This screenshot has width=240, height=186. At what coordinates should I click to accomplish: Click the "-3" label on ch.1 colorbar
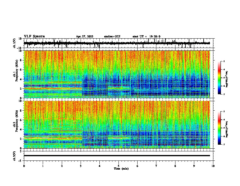223,61
